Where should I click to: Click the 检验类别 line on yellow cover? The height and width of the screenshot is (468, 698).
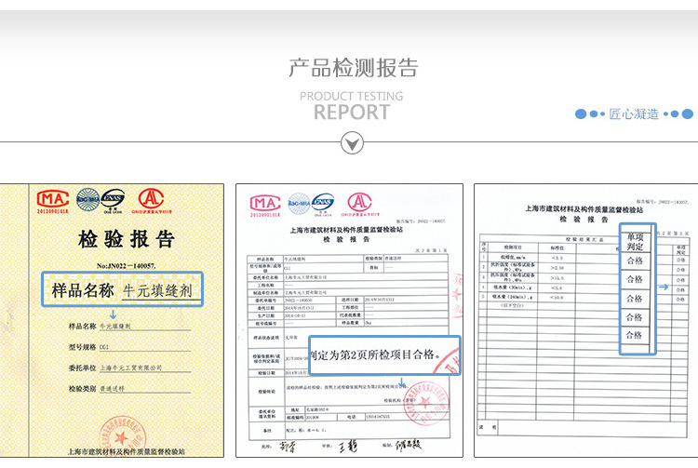click(129, 389)
